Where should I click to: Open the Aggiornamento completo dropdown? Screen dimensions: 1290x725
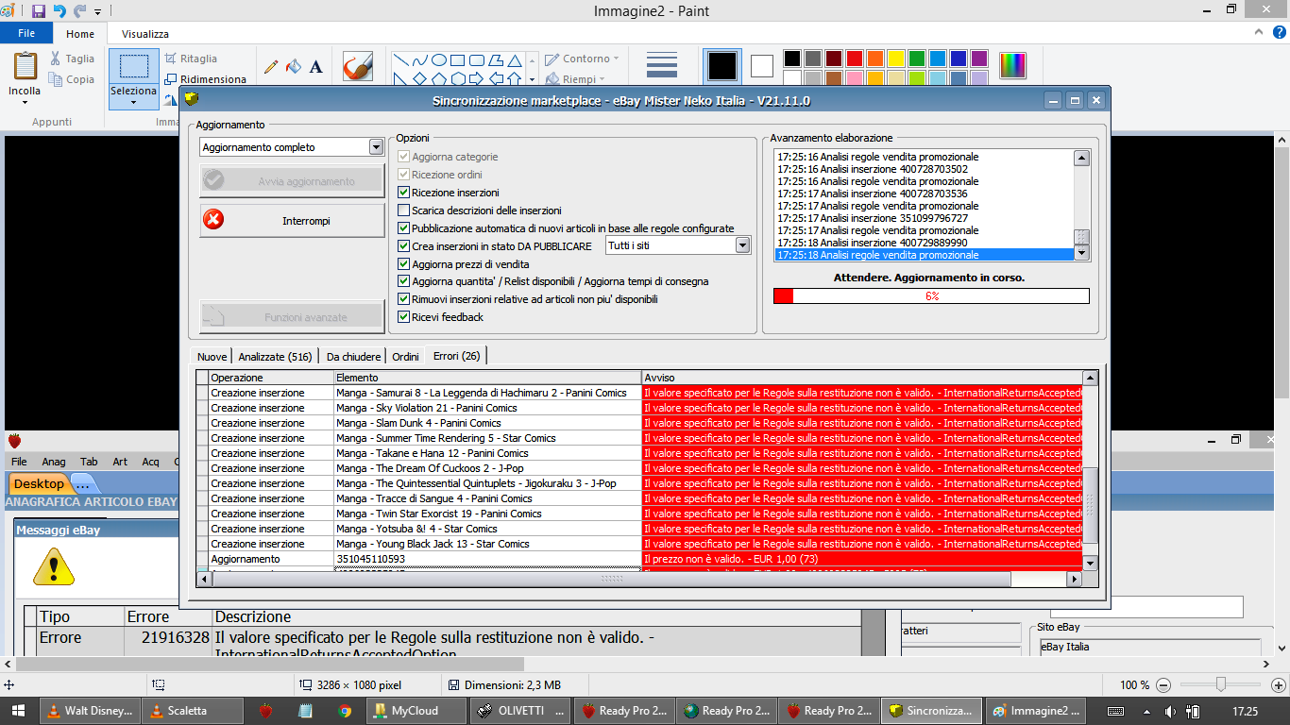376,147
